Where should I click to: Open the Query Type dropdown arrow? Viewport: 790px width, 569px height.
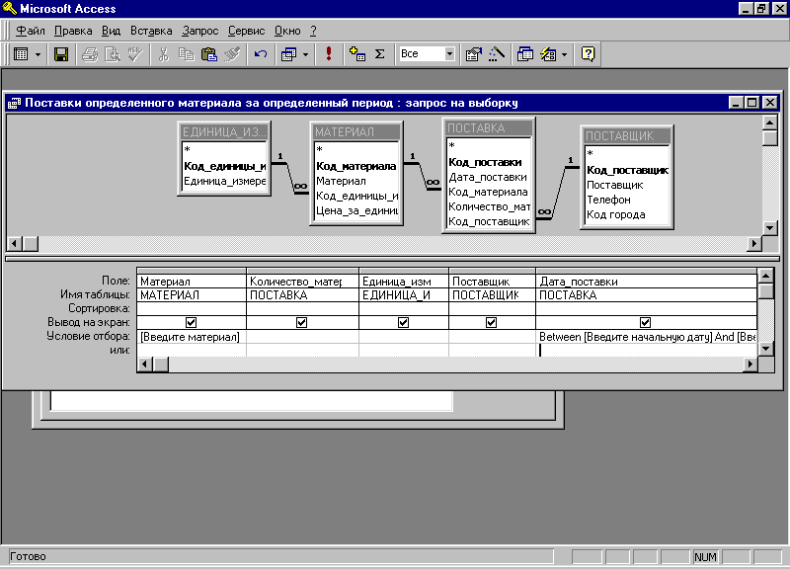(305, 54)
